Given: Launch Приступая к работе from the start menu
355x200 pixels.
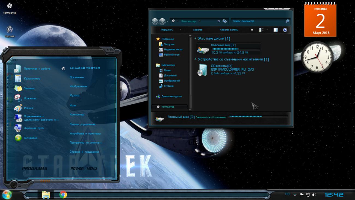Looking at the screenshot, I should pyautogui.click(x=18, y=69).
